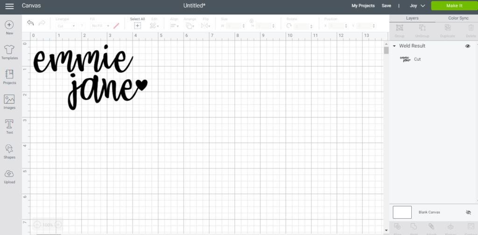Viewport: 478px width, 235px height.
Task: Click the Redo arrow
Action: 42,23
